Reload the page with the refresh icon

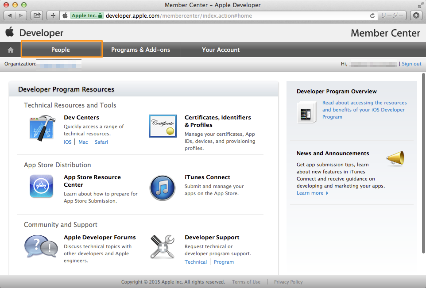(x=372, y=16)
